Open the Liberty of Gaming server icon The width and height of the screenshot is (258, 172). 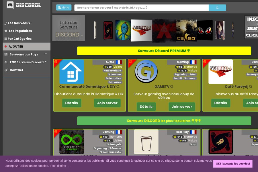click(x=72, y=142)
